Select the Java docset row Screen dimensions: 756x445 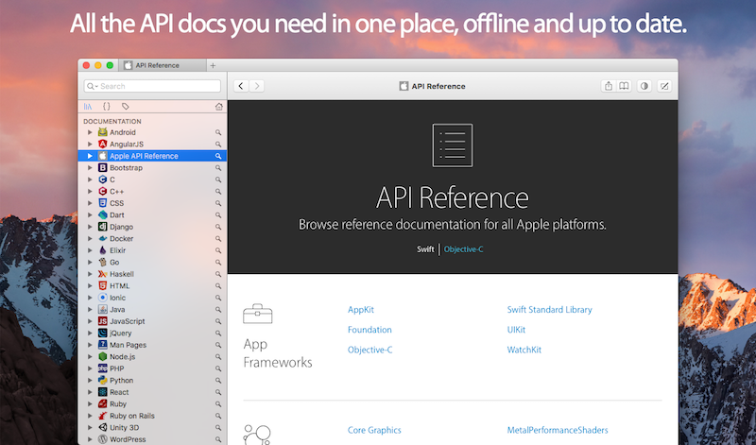pyautogui.click(x=152, y=310)
